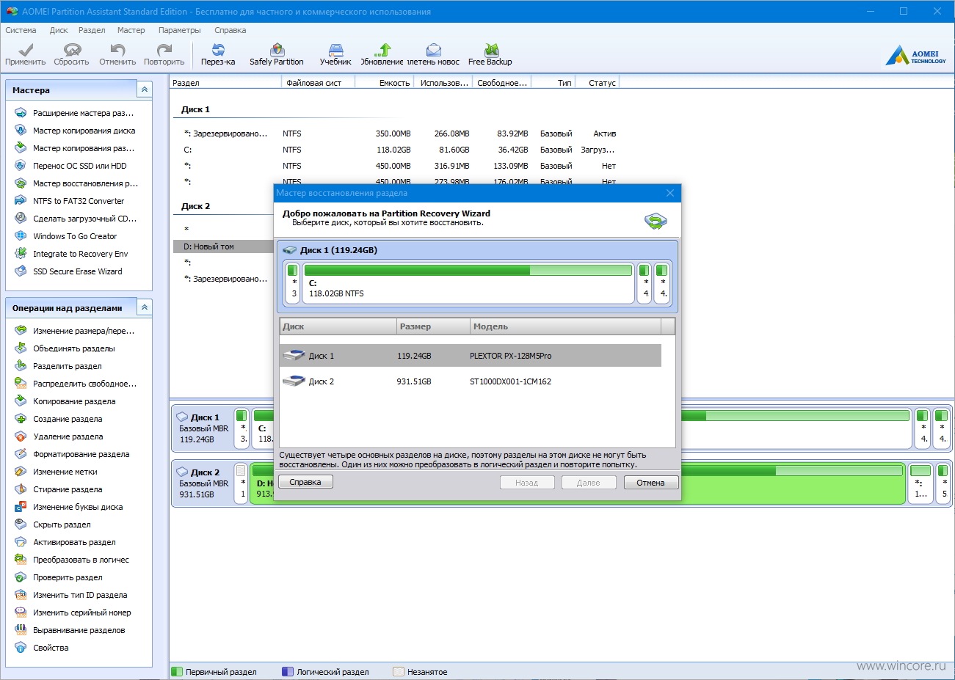
Task: Click the Размер column header in wizard
Action: 433,326
